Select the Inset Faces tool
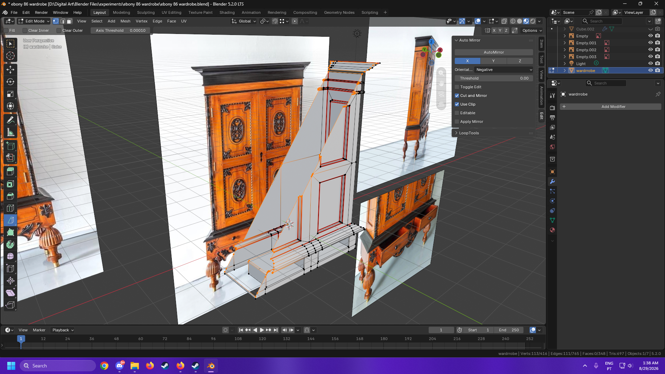665x374 pixels. click(10, 184)
